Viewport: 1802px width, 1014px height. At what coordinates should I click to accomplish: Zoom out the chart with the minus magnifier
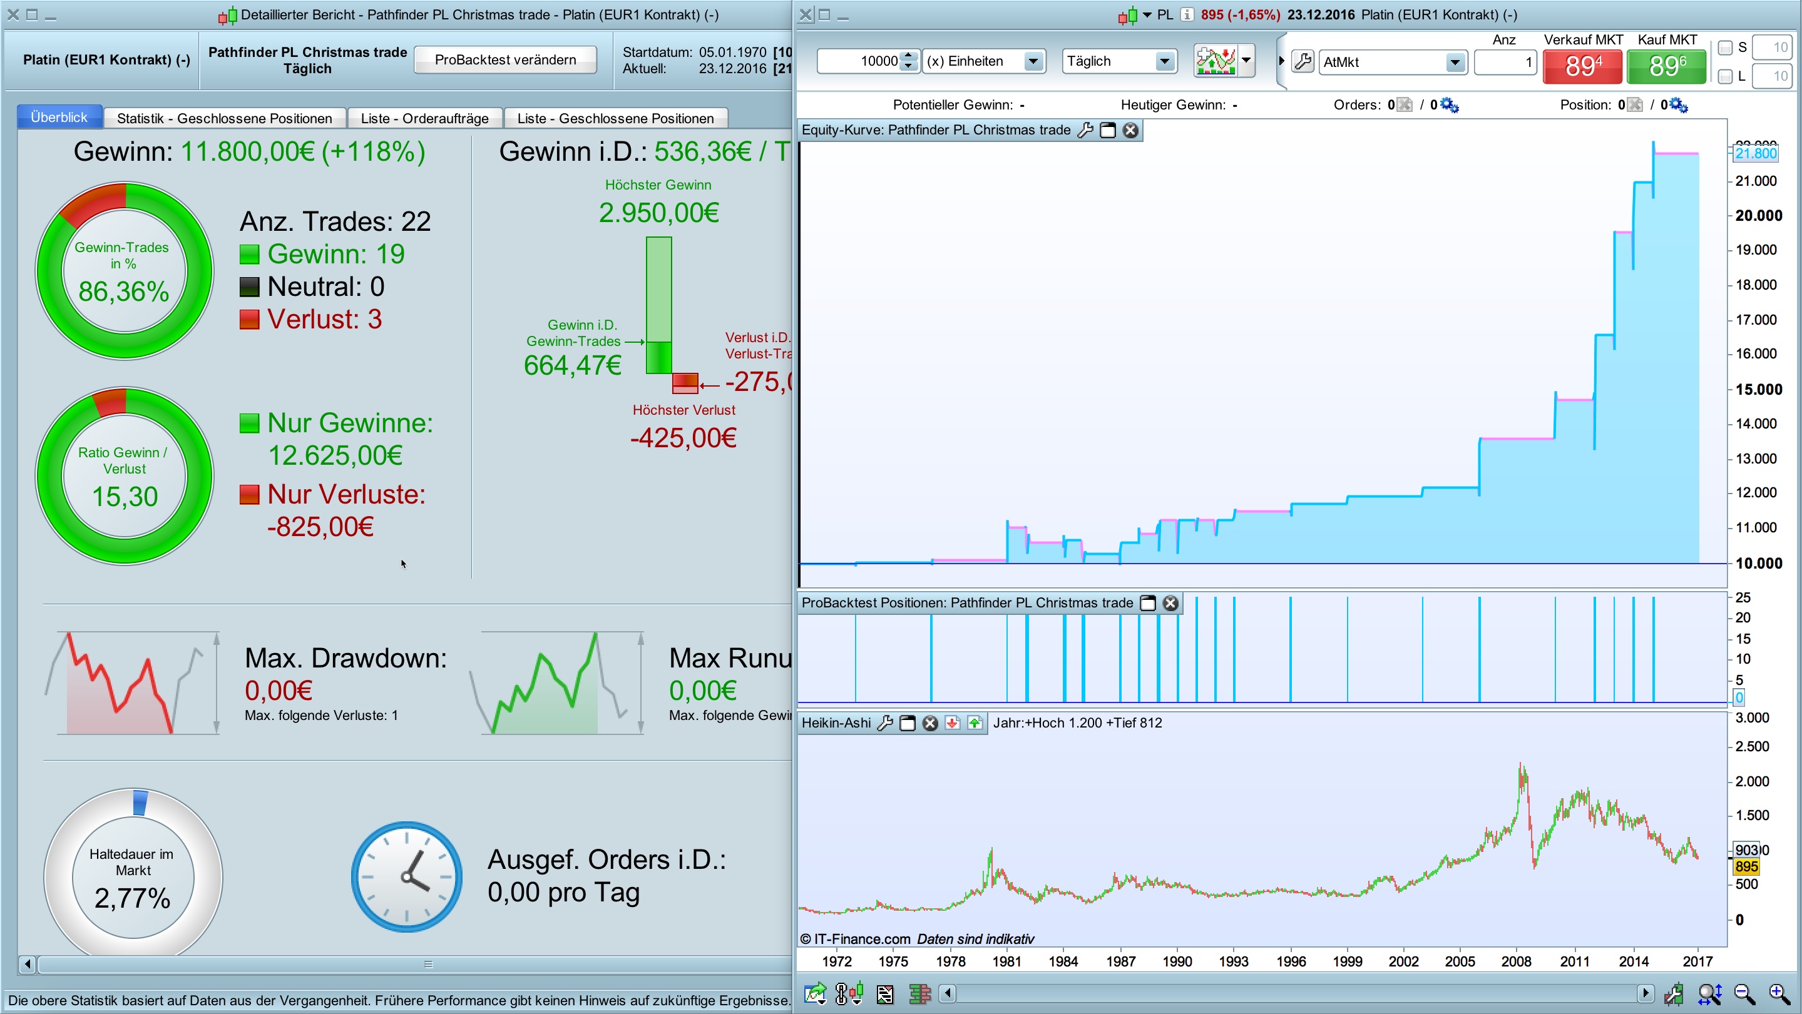pos(1744,994)
